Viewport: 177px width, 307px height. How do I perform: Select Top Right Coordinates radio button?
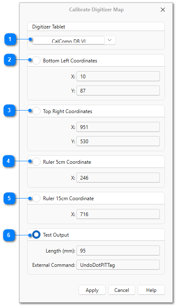36,111
